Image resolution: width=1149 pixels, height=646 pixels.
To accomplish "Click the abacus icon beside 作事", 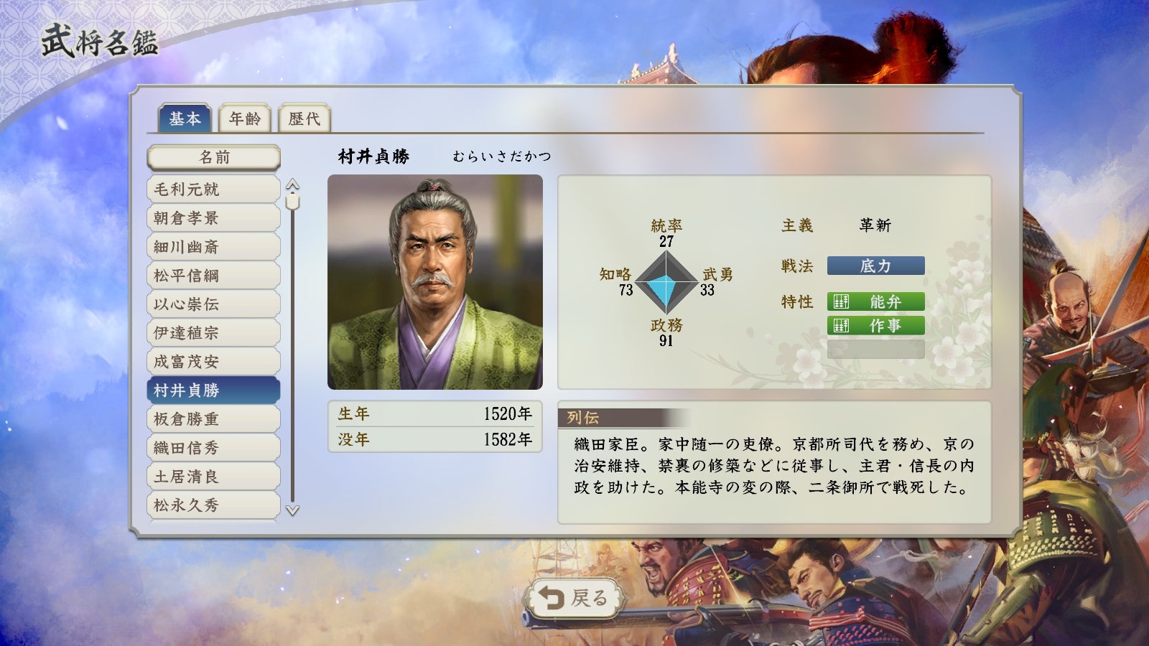I will (841, 326).
